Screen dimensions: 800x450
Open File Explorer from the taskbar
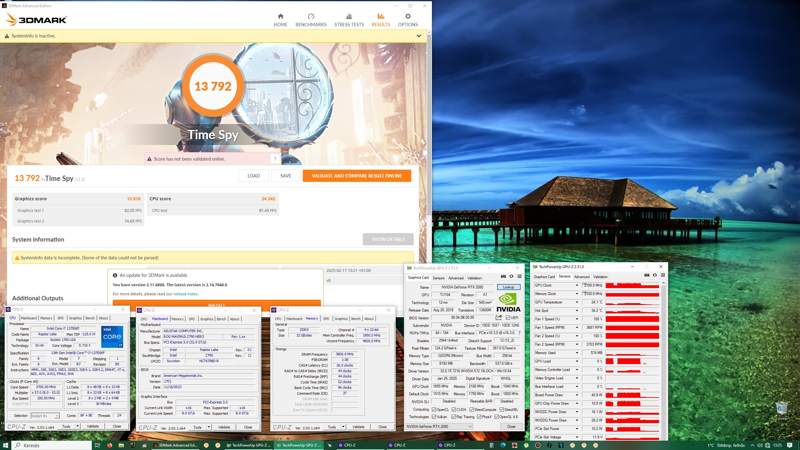click(121, 445)
